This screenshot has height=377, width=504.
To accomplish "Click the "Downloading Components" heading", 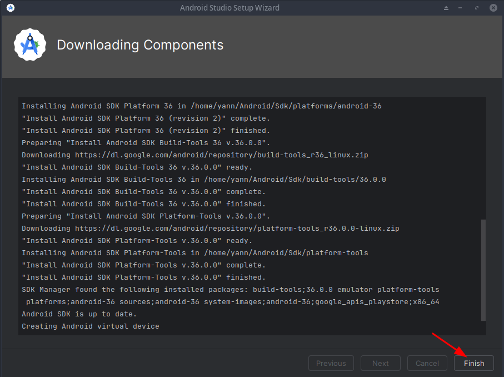I will [140, 45].
